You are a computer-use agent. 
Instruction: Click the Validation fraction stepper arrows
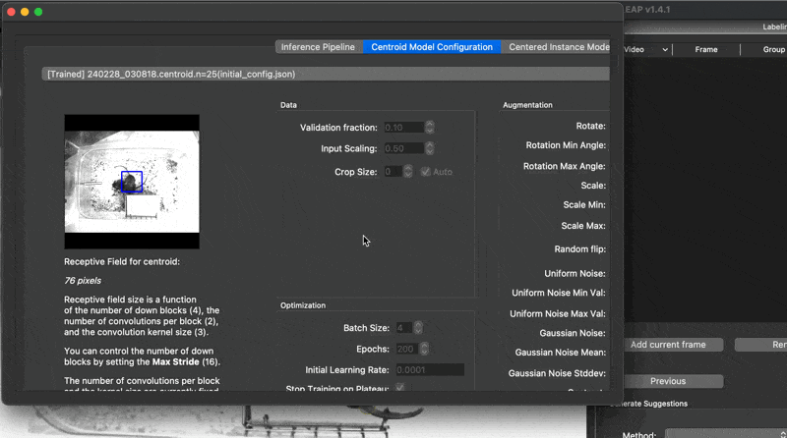click(x=430, y=128)
